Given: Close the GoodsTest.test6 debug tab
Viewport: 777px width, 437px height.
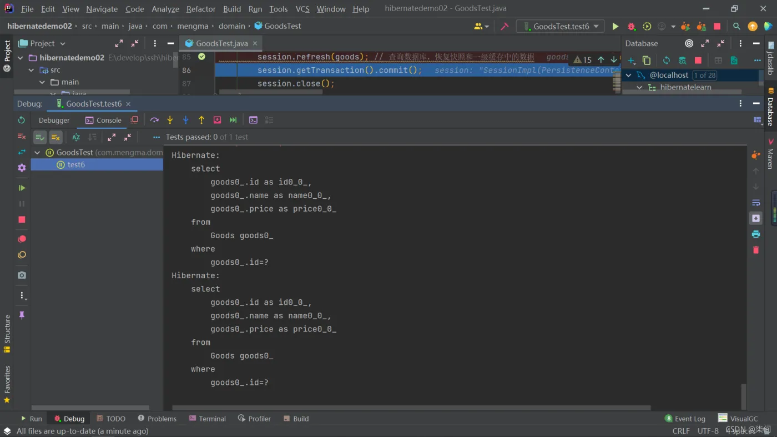Looking at the screenshot, I should point(128,104).
